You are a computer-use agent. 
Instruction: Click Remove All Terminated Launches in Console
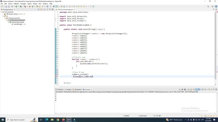click(x=185, y=89)
